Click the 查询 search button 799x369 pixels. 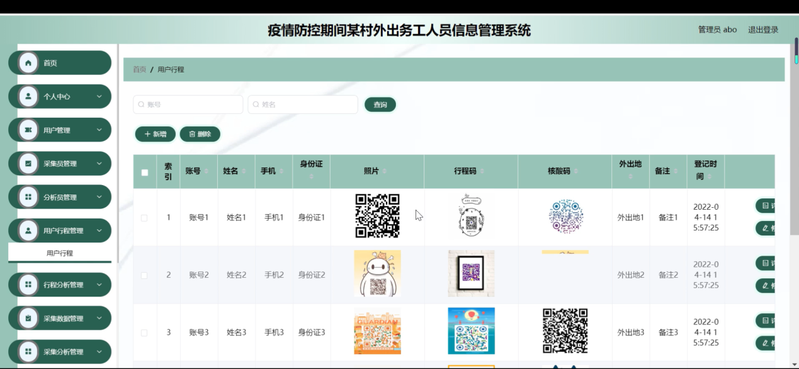click(x=380, y=105)
